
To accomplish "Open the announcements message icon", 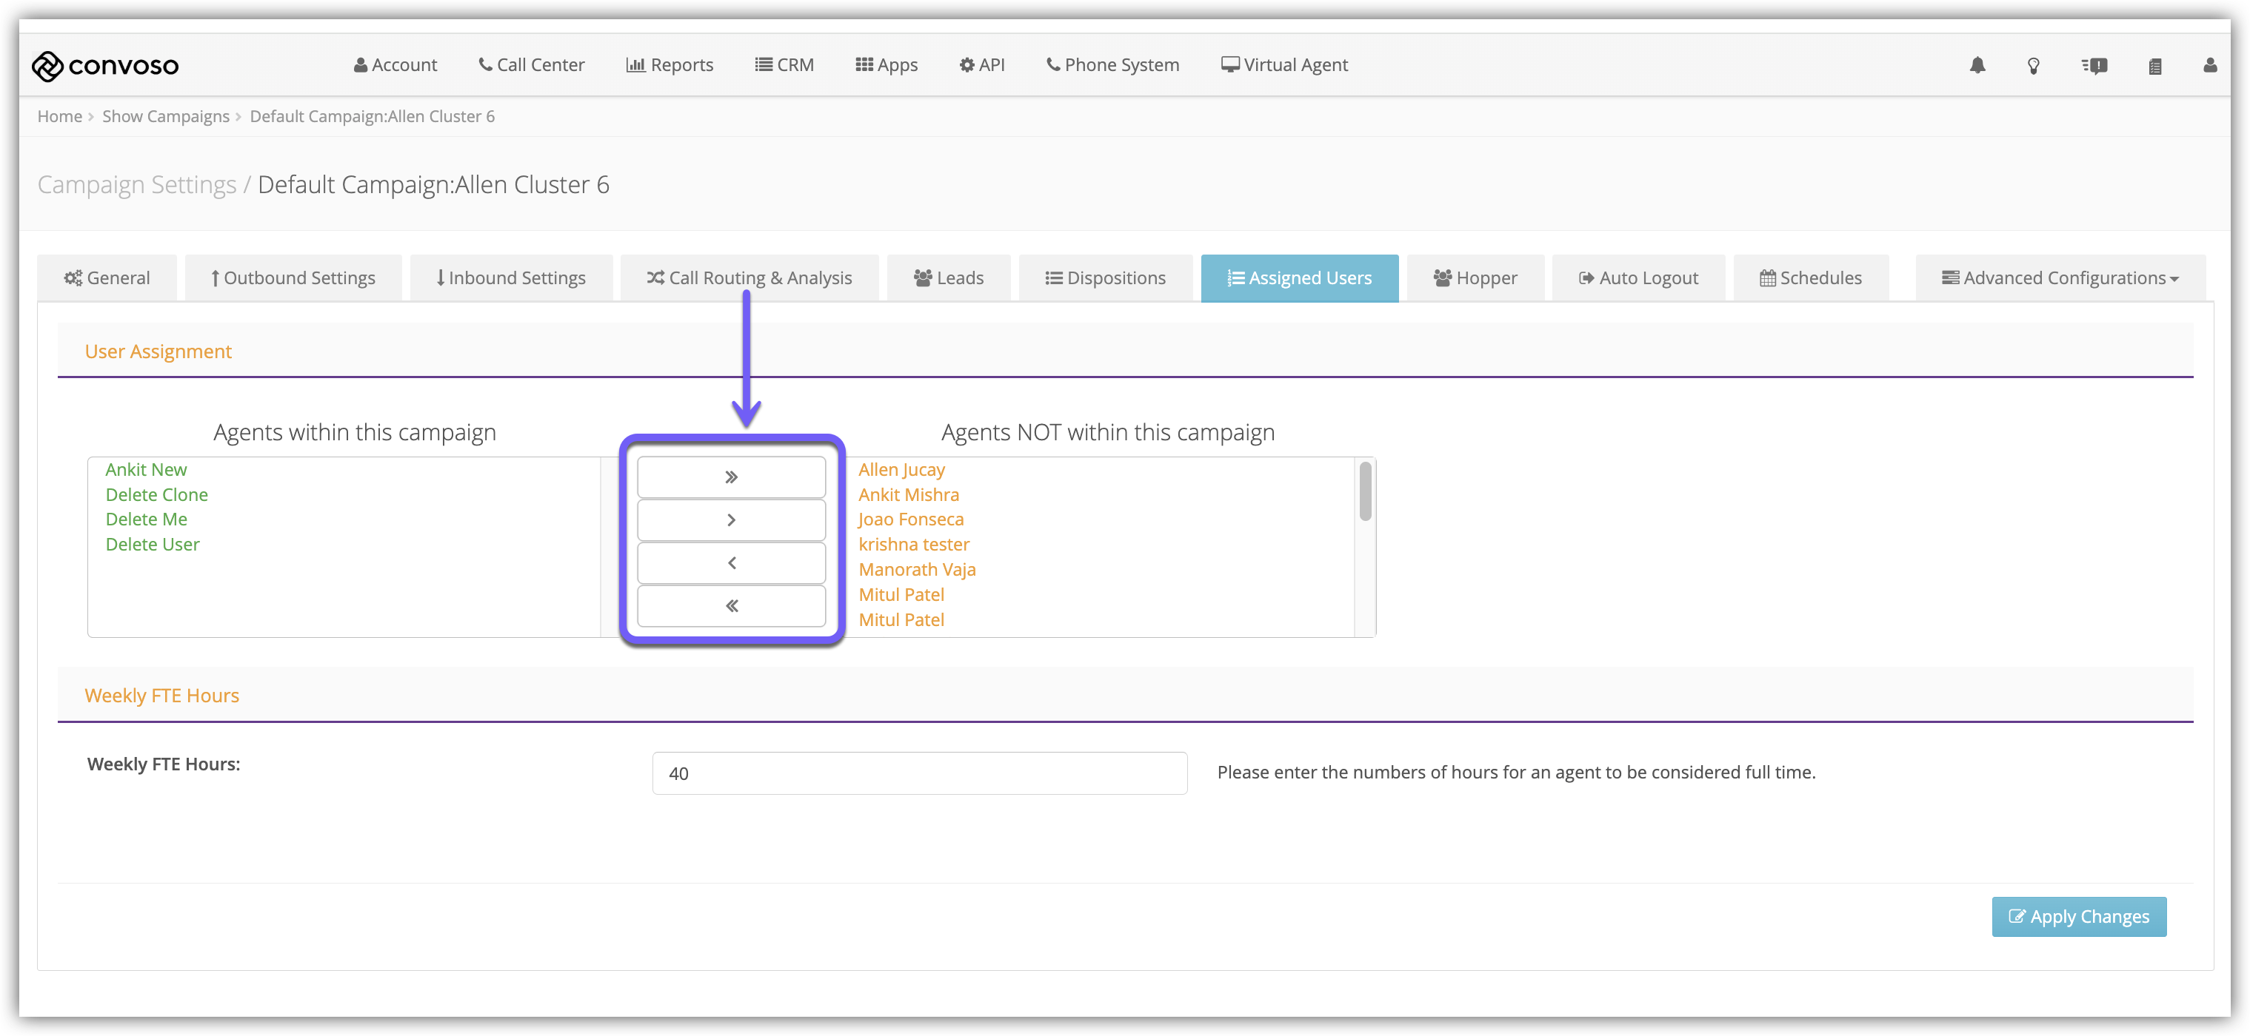I will (x=2094, y=65).
